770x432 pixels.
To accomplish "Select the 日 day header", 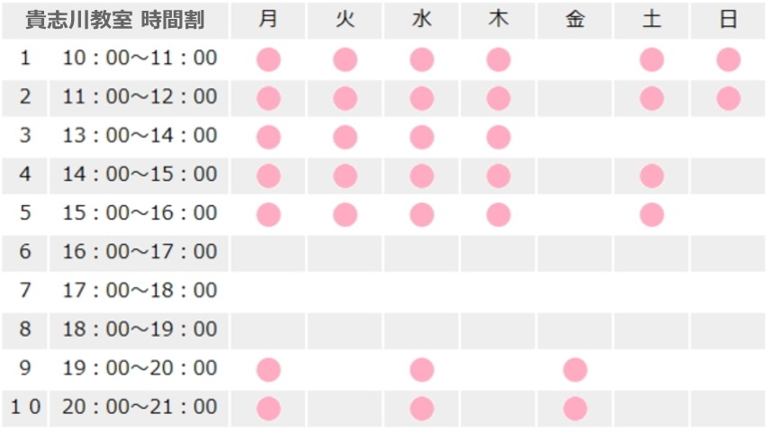I will tap(729, 21).
